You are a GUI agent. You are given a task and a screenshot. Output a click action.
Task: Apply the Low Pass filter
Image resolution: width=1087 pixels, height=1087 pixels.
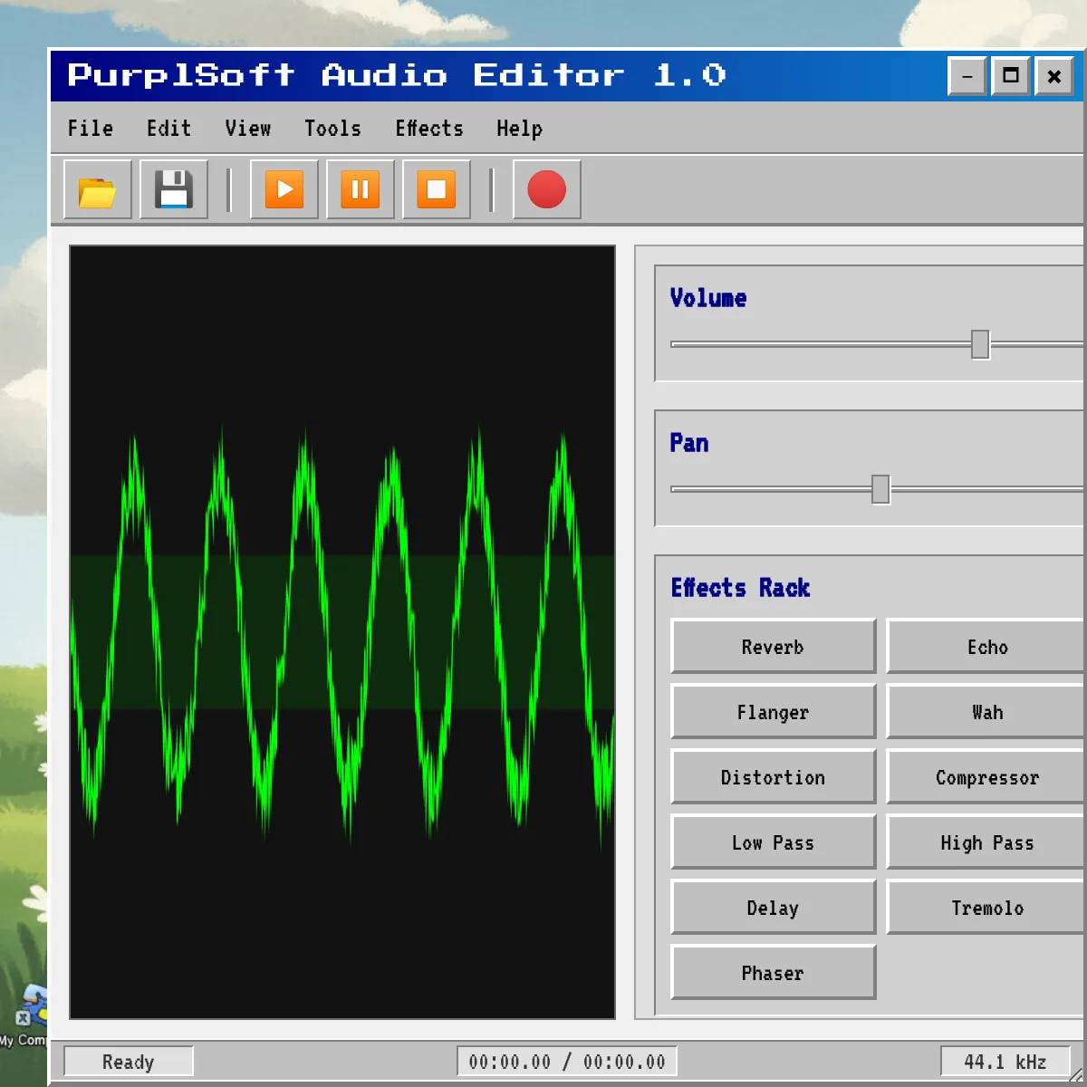[773, 842]
